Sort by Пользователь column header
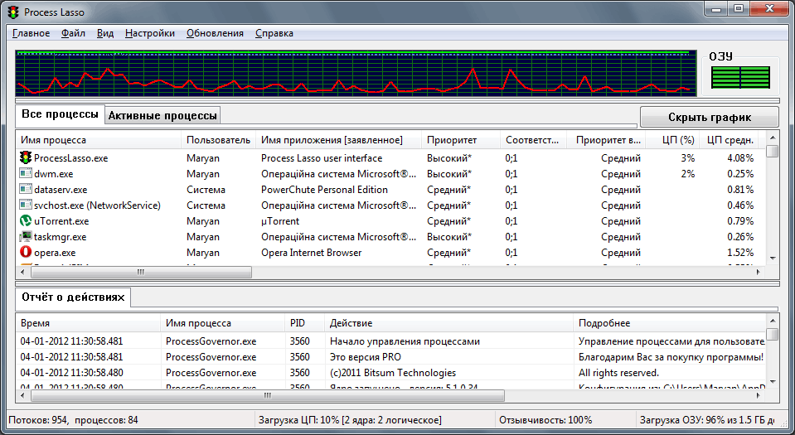795x435 pixels. point(218,140)
